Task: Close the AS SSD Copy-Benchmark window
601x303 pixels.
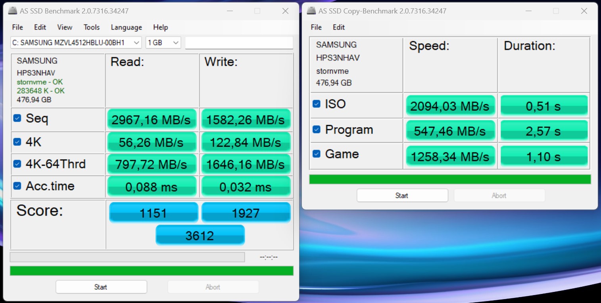Action: [x=584, y=11]
